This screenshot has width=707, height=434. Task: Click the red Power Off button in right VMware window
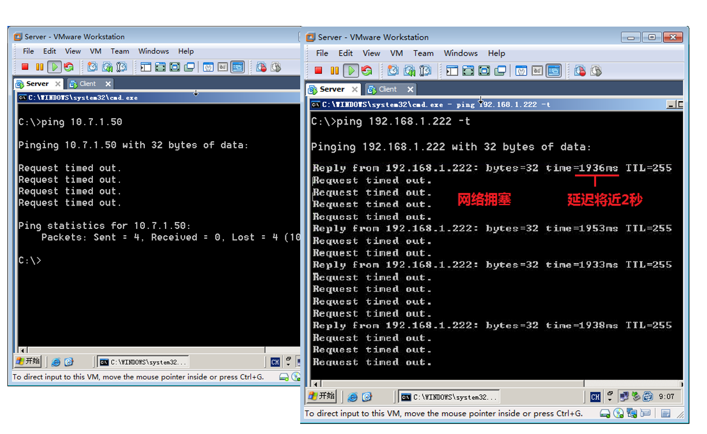click(x=318, y=70)
